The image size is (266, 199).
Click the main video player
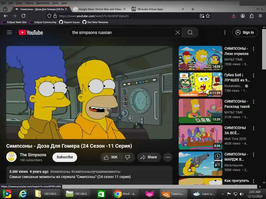pyautogui.click(x=89, y=93)
